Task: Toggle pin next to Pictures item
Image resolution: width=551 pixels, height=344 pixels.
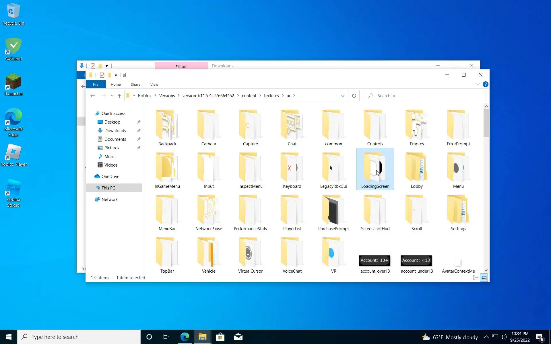Action: click(139, 148)
